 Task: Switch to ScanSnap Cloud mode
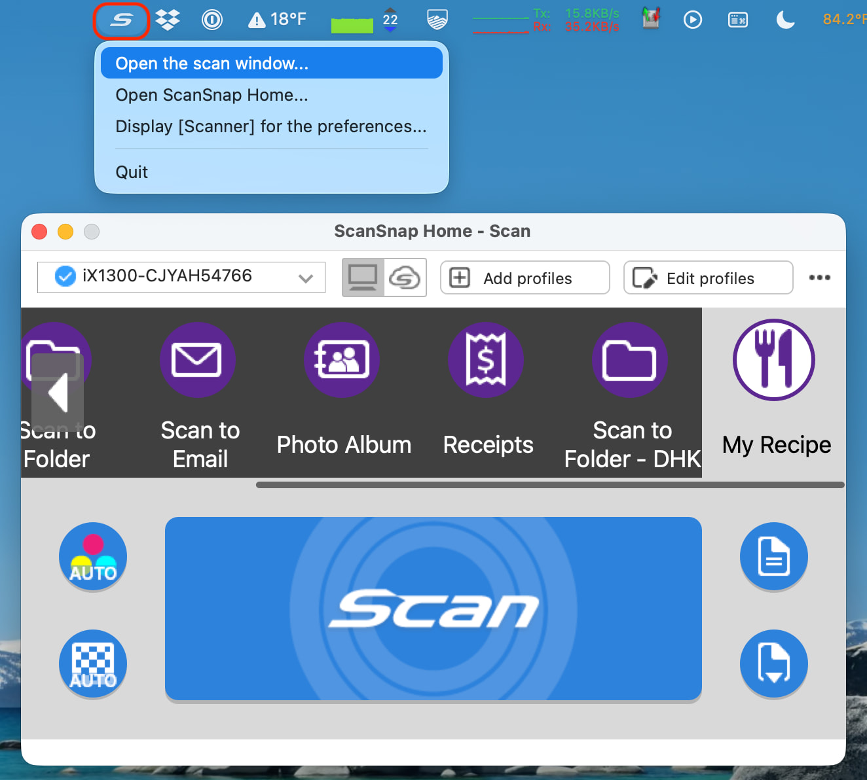click(x=405, y=277)
